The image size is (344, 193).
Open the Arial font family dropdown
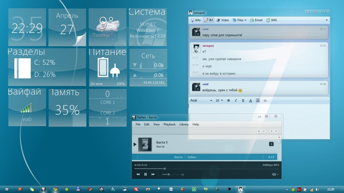click(201, 101)
